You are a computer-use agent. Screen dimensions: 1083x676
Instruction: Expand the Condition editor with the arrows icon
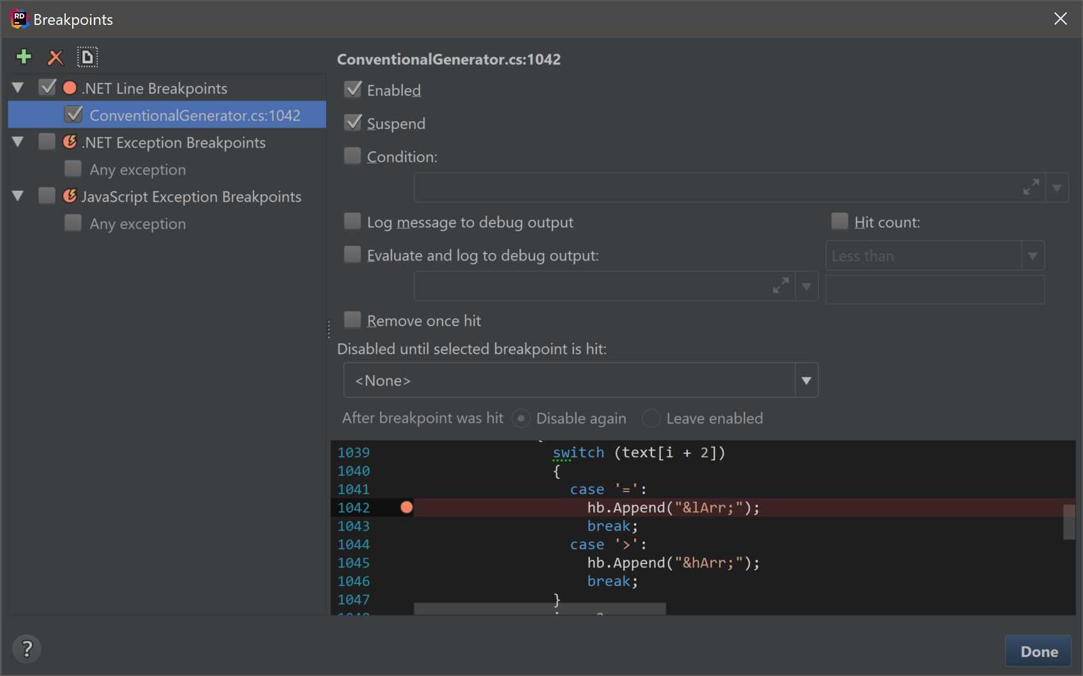click(1031, 188)
